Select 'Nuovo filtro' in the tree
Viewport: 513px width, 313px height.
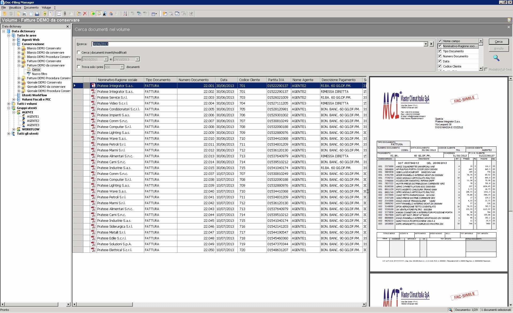[40, 74]
